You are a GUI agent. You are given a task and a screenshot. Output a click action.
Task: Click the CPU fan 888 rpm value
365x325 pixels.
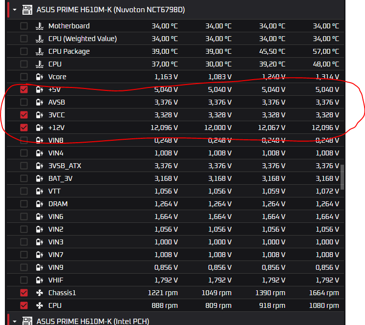[x=165, y=305]
